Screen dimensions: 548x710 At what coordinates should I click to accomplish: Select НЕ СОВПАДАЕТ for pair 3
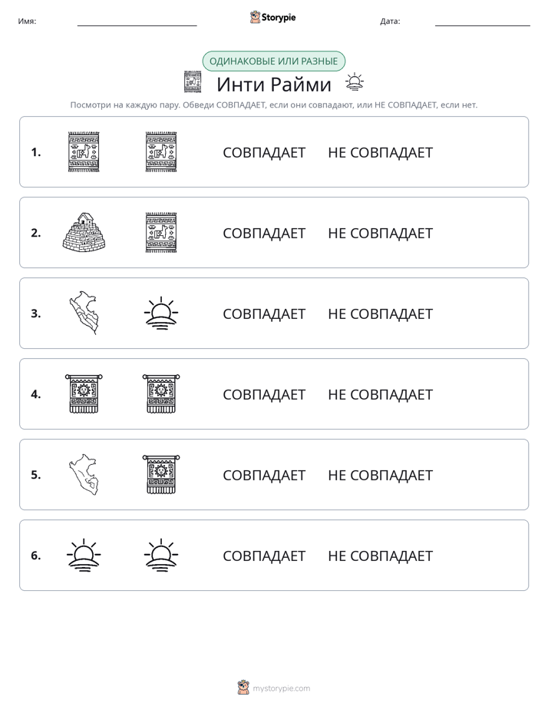pos(380,314)
